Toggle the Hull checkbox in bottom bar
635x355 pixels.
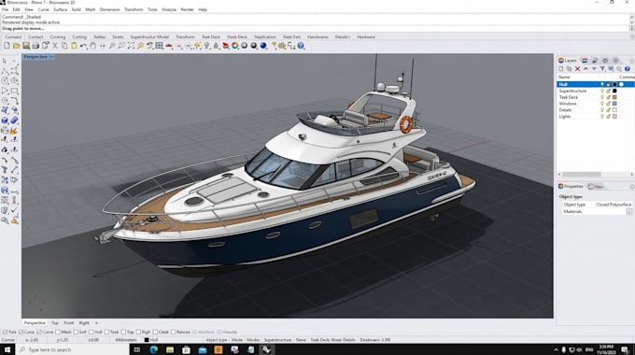point(91,332)
